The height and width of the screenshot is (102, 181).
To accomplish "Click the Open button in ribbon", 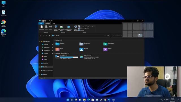I will click(x=46, y=28).
